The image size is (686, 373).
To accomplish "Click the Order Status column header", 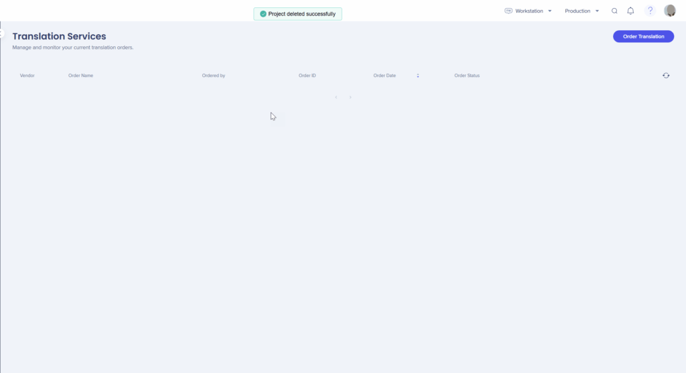I will click(x=467, y=76).
